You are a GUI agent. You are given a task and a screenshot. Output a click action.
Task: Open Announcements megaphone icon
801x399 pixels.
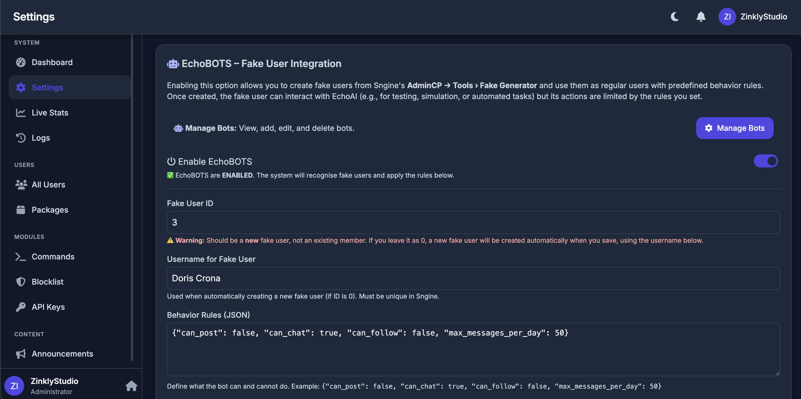point(21,354)
